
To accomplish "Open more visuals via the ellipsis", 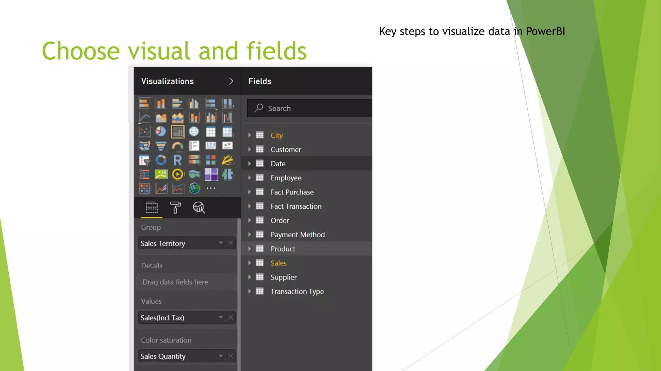I will click(x=211, y=188).
